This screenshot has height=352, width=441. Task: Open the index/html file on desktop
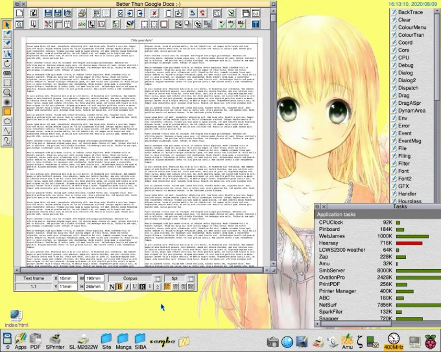[17, 318]
